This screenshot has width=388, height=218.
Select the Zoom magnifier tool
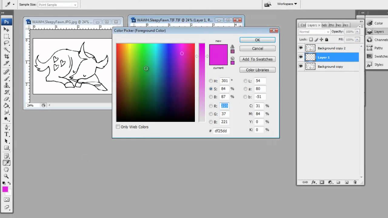6,176
